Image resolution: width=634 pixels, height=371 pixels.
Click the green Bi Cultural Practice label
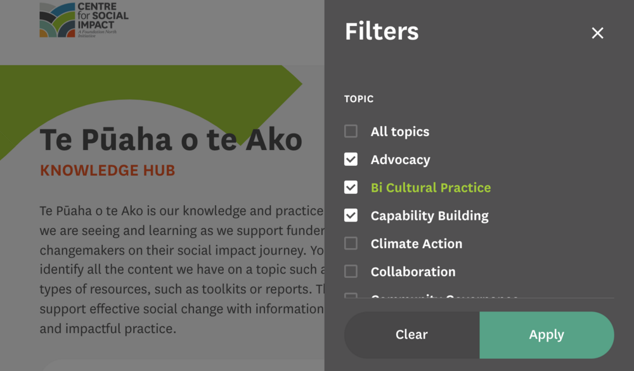tap(430, 187)
